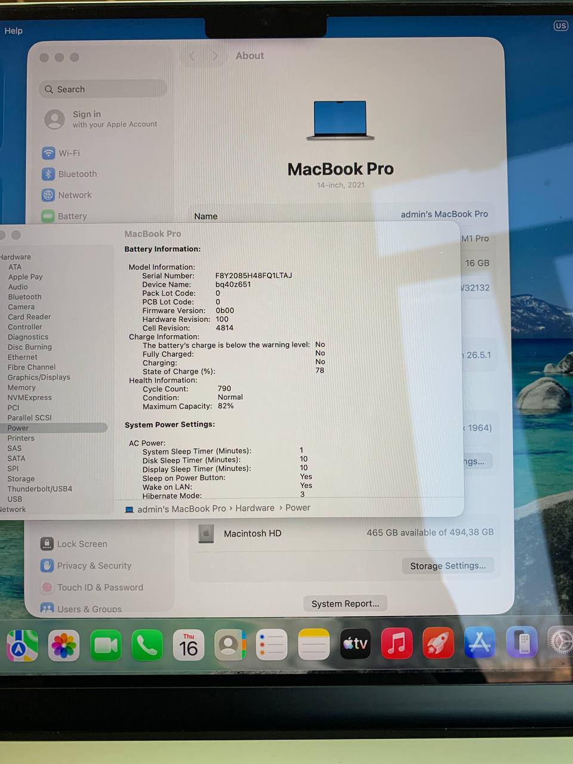This screenshot has width=573, height=764.
Task: Select Fibre Channel in hardware list
Action: coord(32,367)
